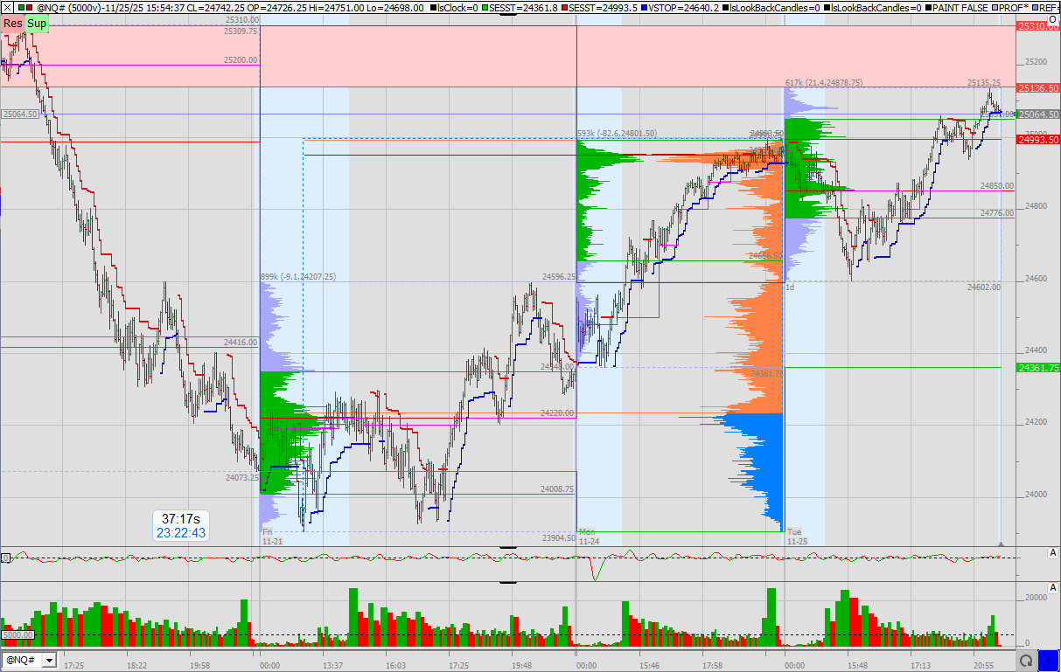Viewport: 1061px width, 672px height.
Task: Click the 5000.00 volume reference label
Action: tap(18, 634)
